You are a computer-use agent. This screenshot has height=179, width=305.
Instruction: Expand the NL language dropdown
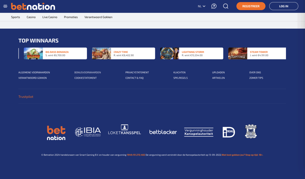point(202,6)
